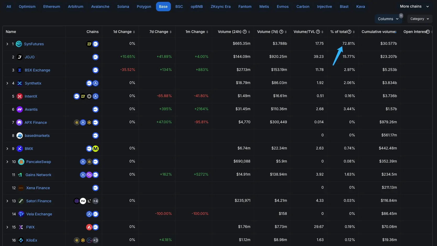
Task: Open the More chains dropdown
Action: 414,6
